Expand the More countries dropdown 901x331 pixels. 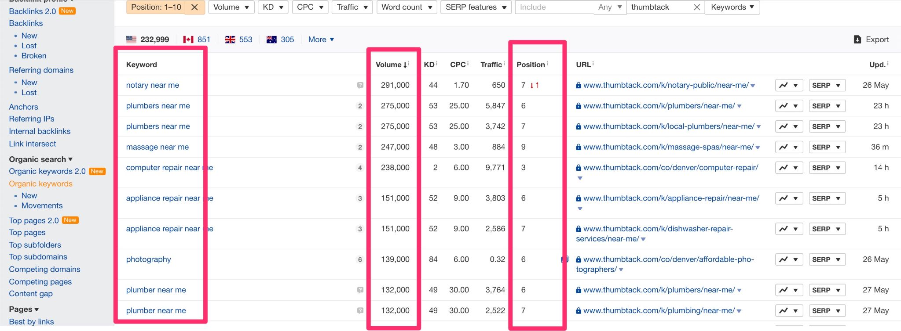pos(321,40)
